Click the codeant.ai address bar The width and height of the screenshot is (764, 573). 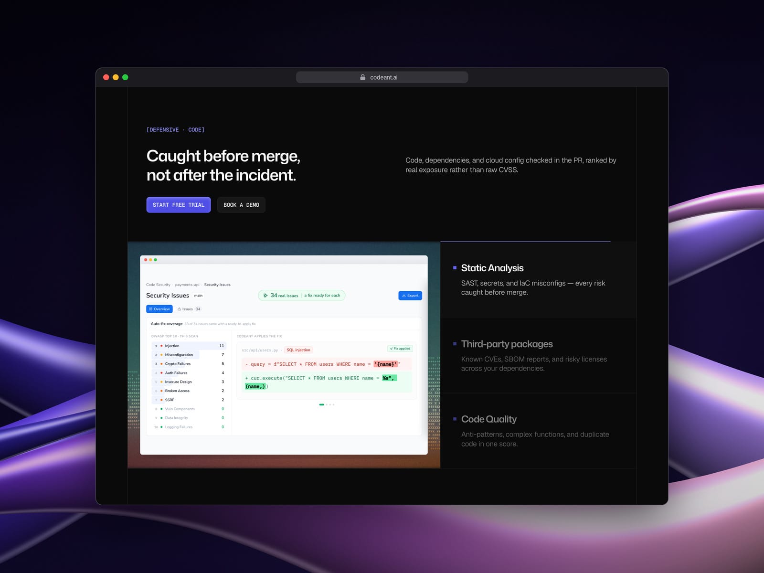382,77
